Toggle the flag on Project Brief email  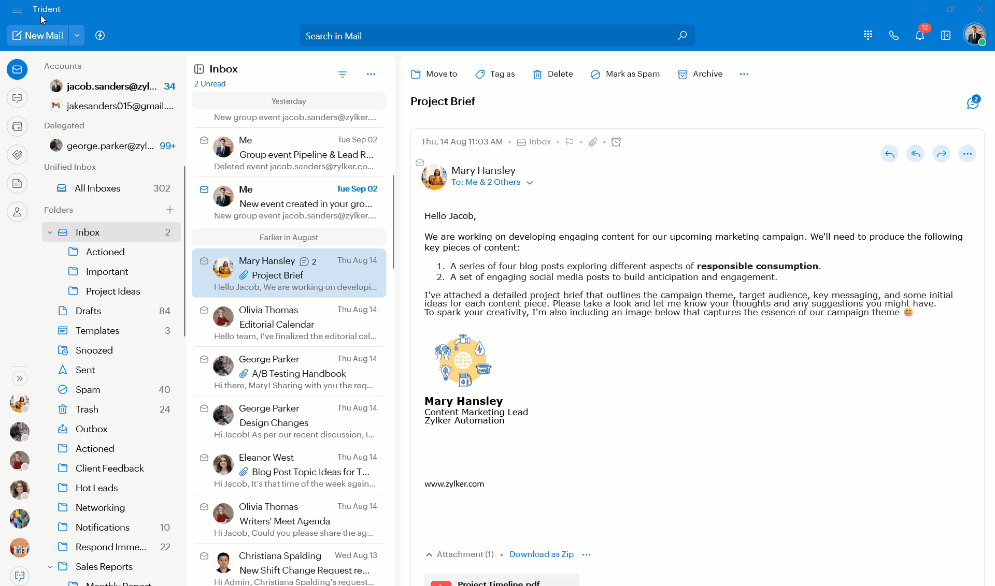[570, 142]
